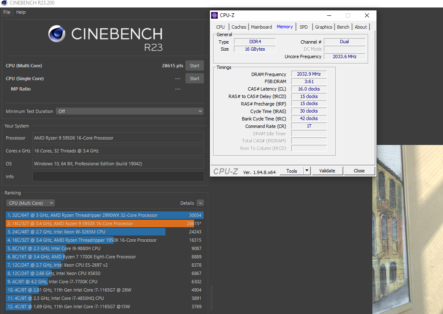This screenshot has width=443, height=314.
Task: Open the Help menu in Cinebench
Action: (x=21, y=12)
